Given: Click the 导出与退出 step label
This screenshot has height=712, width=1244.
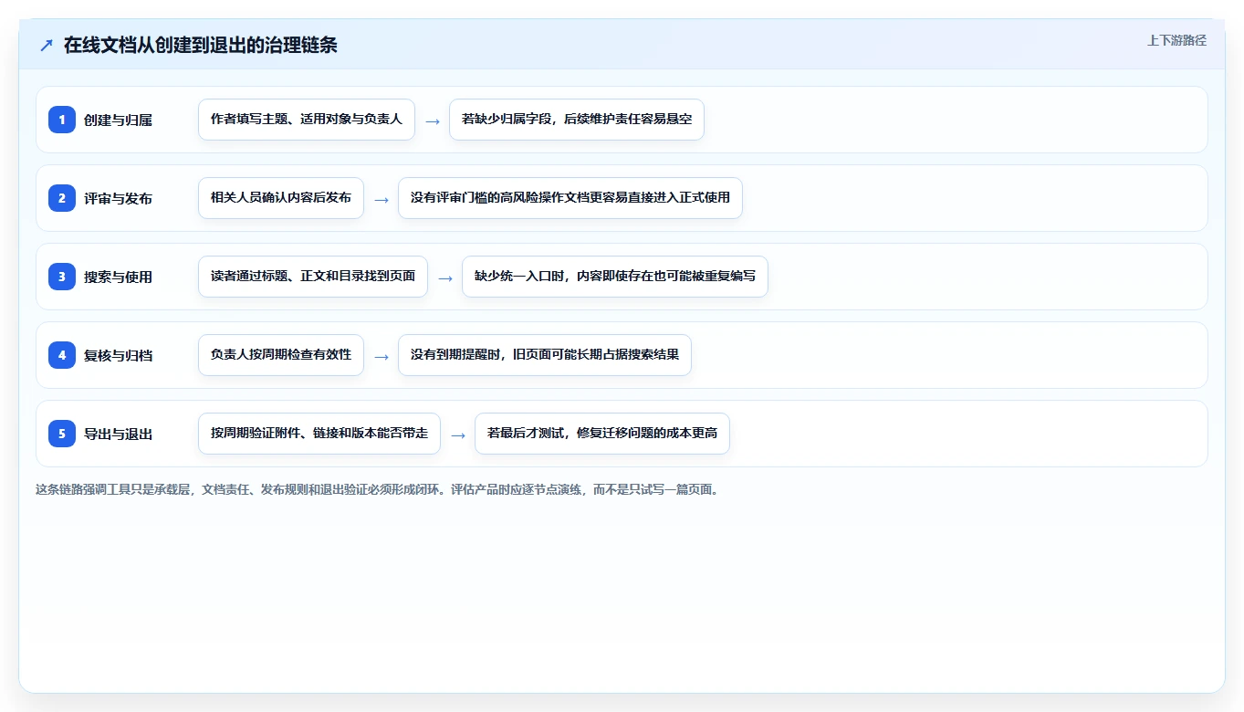Looking at the screenshot, I should tap(118, 434).
